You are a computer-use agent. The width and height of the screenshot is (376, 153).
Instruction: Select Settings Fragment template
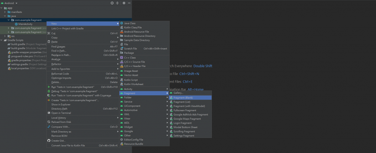click(x=190, y=136)
